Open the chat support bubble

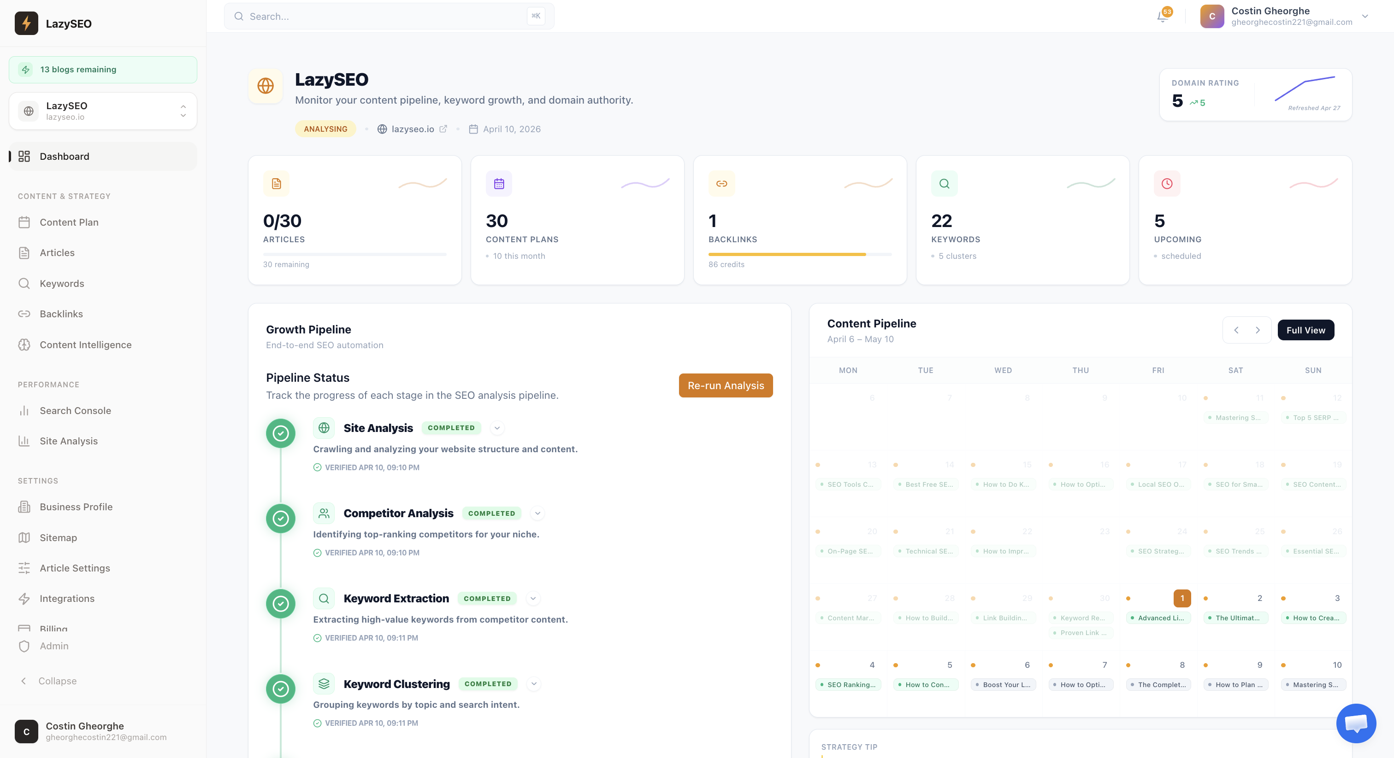1356,723
